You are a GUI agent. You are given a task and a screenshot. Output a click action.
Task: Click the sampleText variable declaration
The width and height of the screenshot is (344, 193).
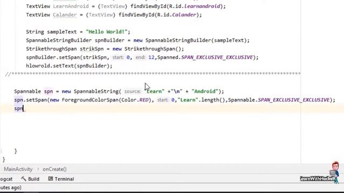(x=62, y=32)
